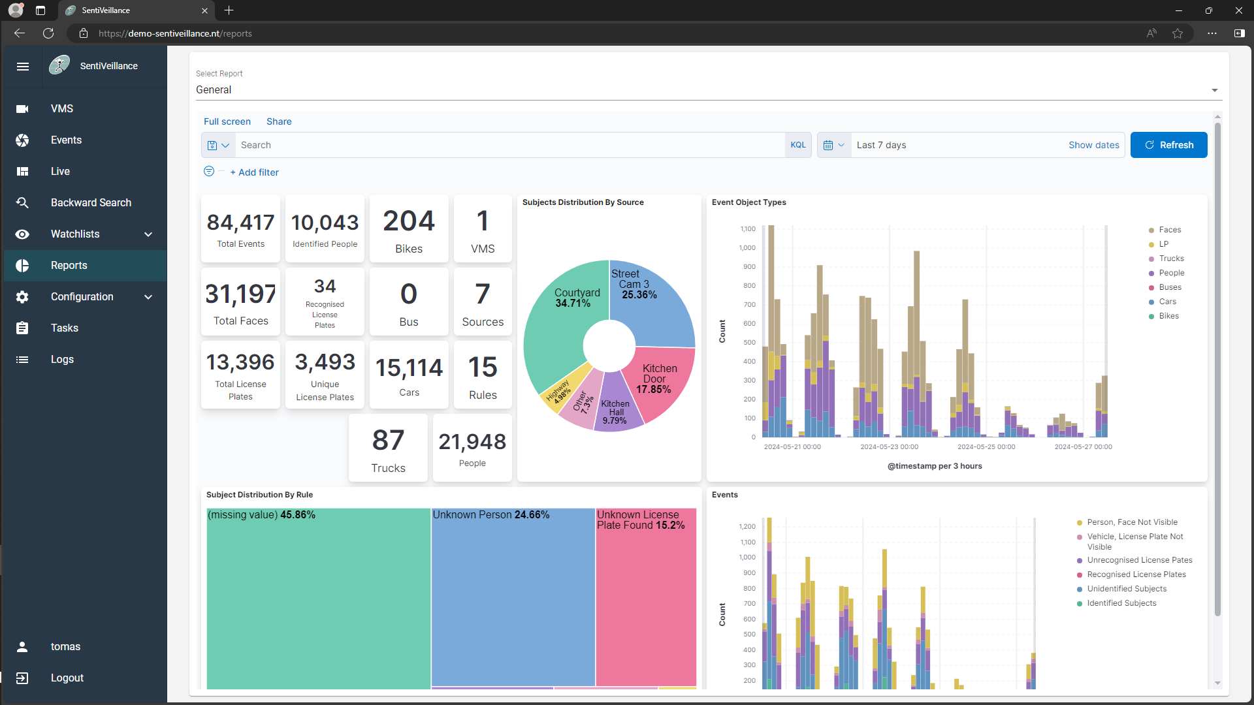The width and height of the screenshot is (1254, 705).
Task: Open the Last 7 days time range
Action: pyautogui.click(x=881, y=145)
